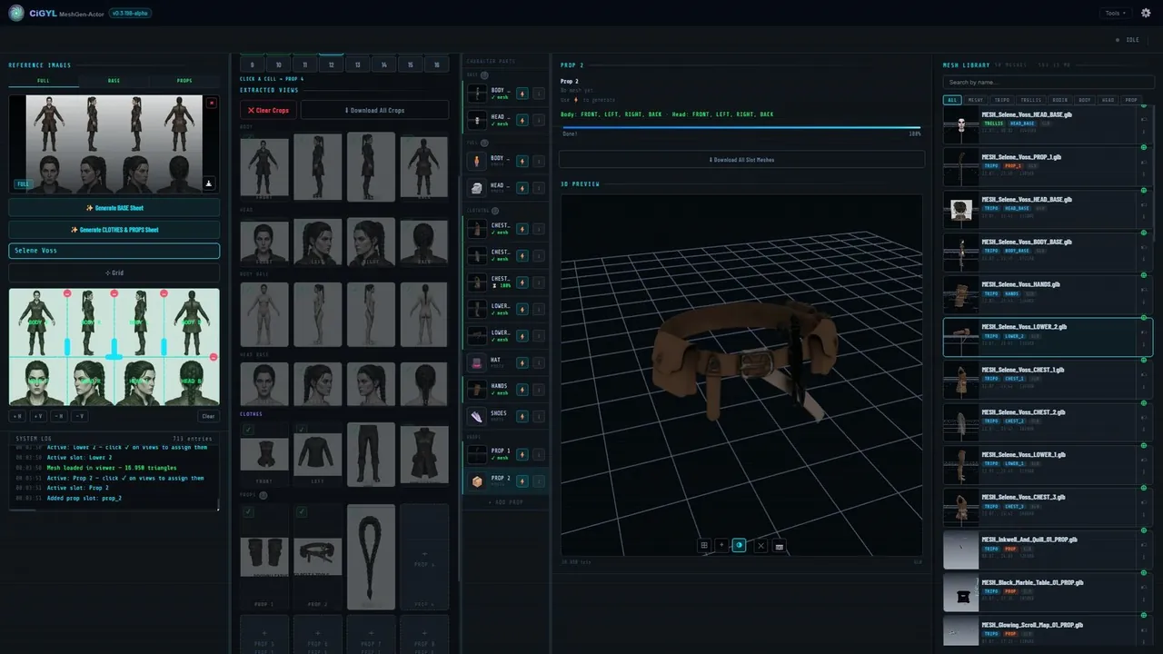Click the generate bolt for Shoes
Image resolution: width=1163 pixels, height=654 pixels.
click(522, 417)
